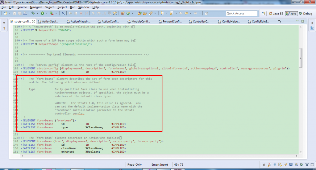This screenshot has height=170, width=316.
Task: Click the Run Last Tool (external tools) icon
Action: (52, 13)
